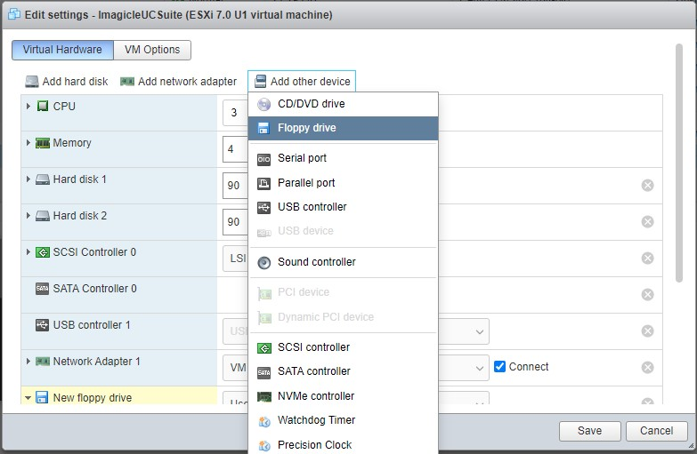This screenshot has width=697, height=454.
Task: Click the dialog's vertical scrollbar
Action: pyautogui.click(x=680, y=160)
